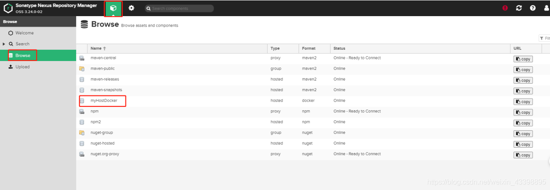Copy URL for myHostDocker
Image resolution: width=550 pixels, height=190 pixels.
coord(523,102)
